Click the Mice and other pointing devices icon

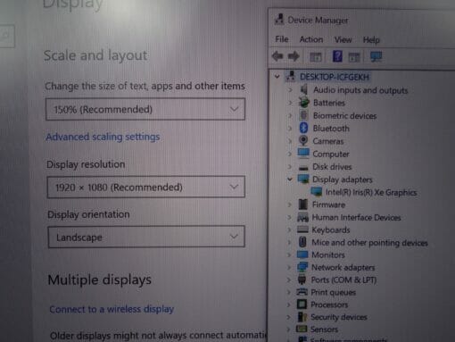[x=302, y=242]
